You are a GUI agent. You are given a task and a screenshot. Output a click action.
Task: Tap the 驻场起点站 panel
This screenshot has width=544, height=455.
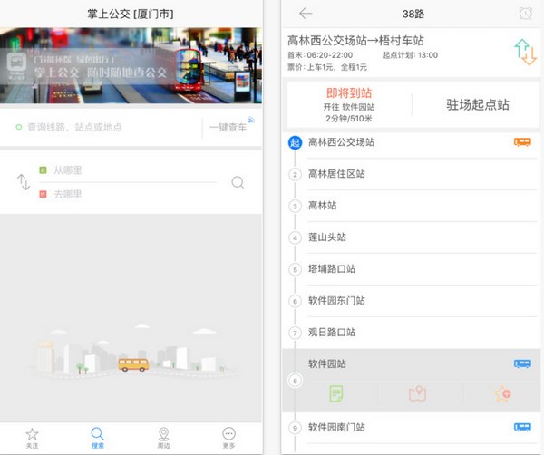coord(478,104)
